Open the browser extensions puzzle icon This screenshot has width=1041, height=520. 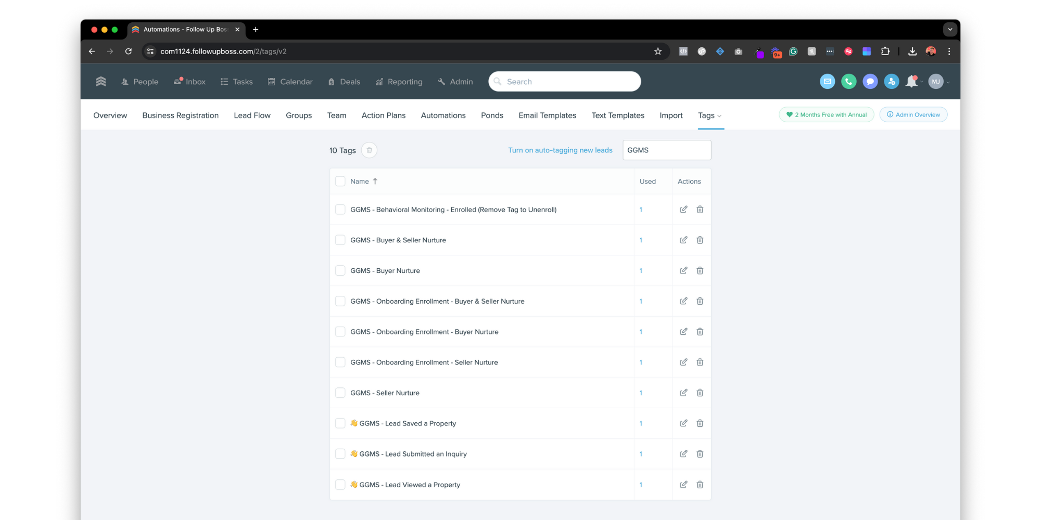click(885, 51)
